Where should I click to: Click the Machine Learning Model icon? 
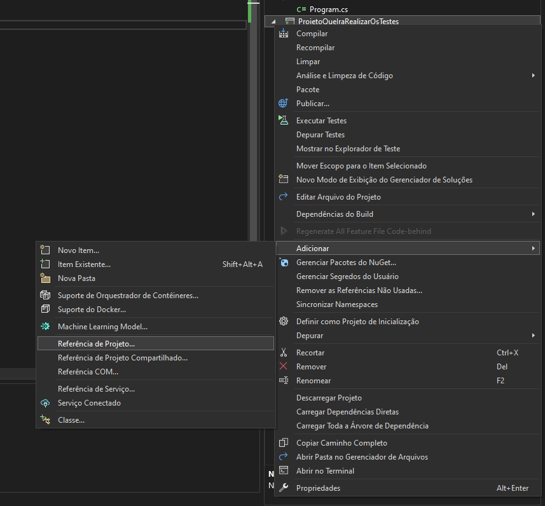click(45, 326)
